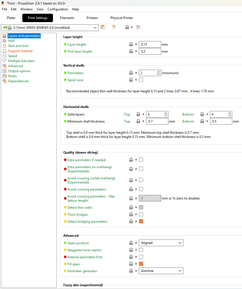
Task: Click the Output options sidebar icon
Action: coord(4,71)
